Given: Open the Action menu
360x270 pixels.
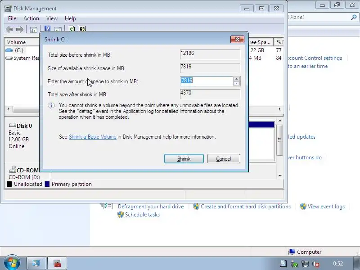Looking at the screenshot, I should coord(31,18).
